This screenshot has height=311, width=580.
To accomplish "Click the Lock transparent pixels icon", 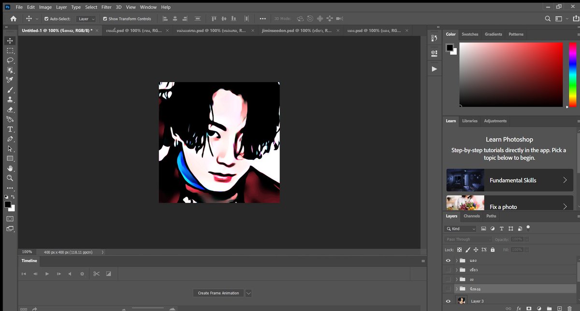I will (460, 250).
